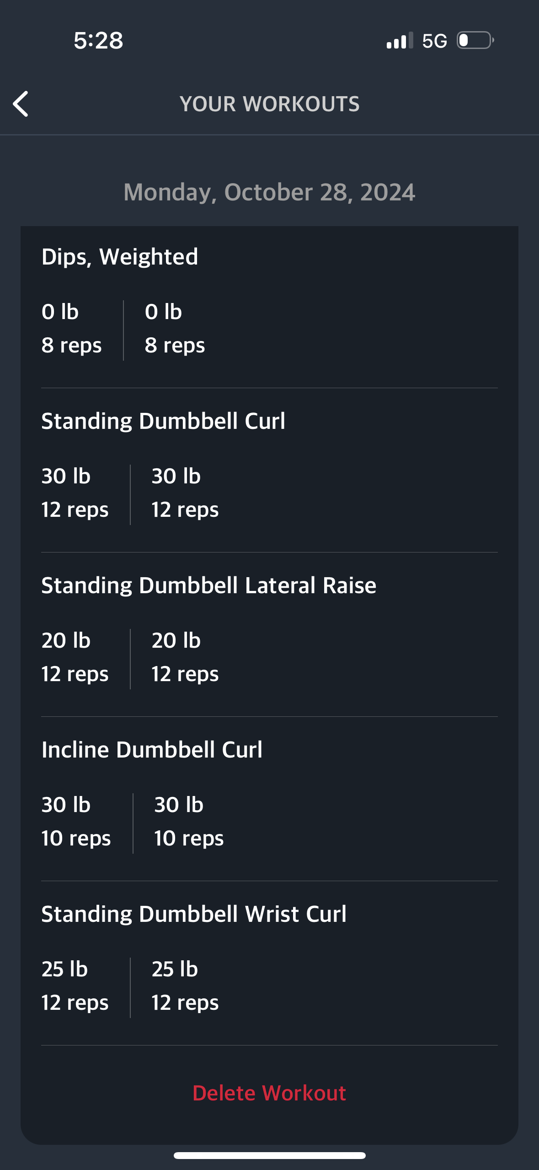Open the Incline Dumbbell Curl exercise
The image size is (539, 1170).
click(x=152, y=750)
